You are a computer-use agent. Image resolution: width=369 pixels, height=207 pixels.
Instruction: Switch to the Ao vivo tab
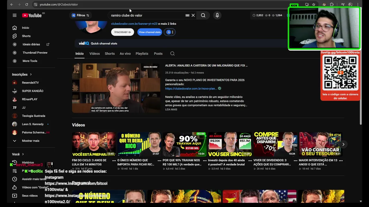(125, 54)
